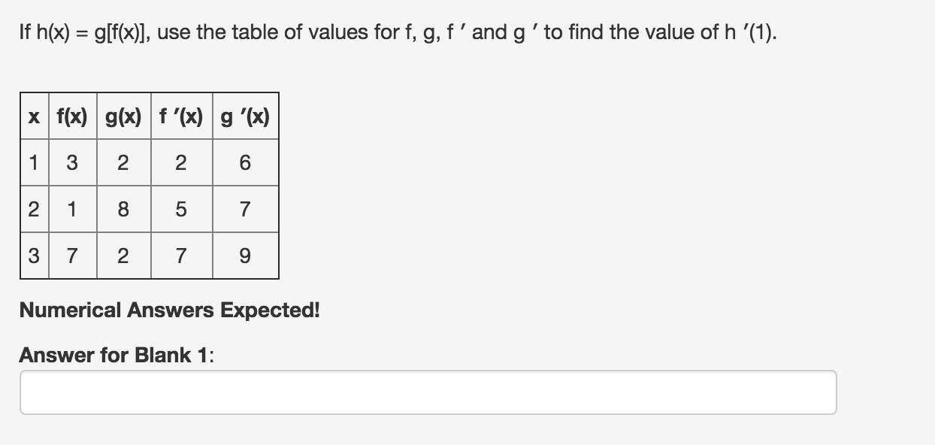Select the "g(x)" column header cell
Screen dimensions: 935x445
123,117
